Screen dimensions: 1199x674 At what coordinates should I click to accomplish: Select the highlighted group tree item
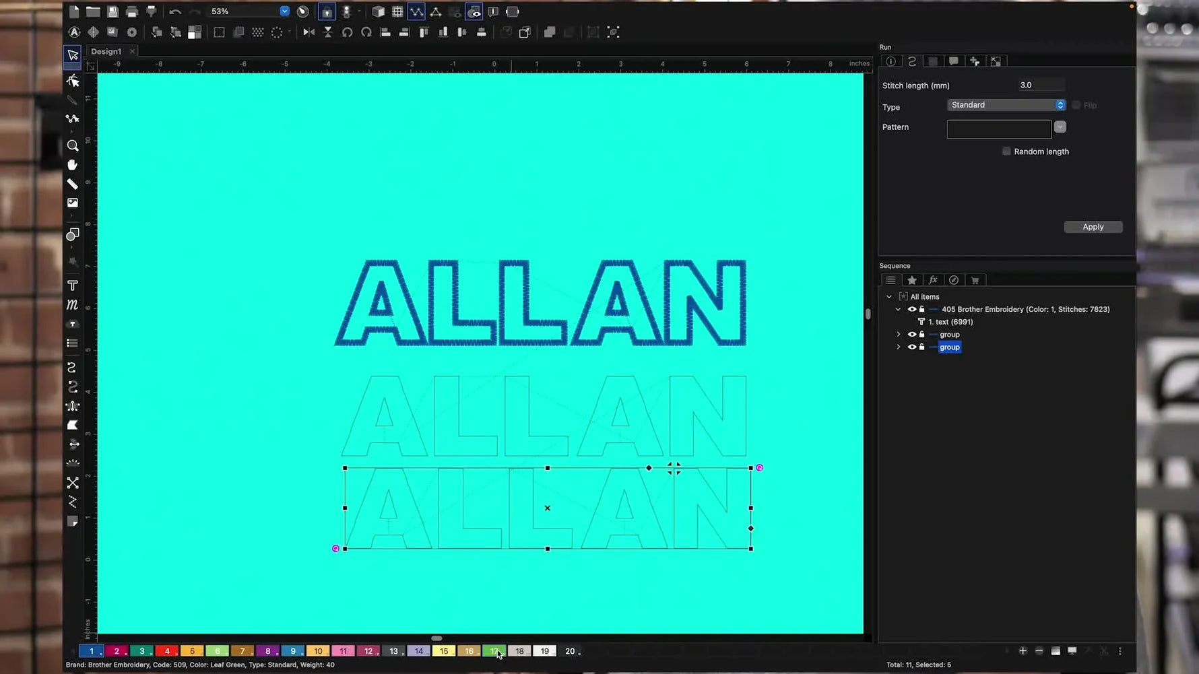coord(950,347)
